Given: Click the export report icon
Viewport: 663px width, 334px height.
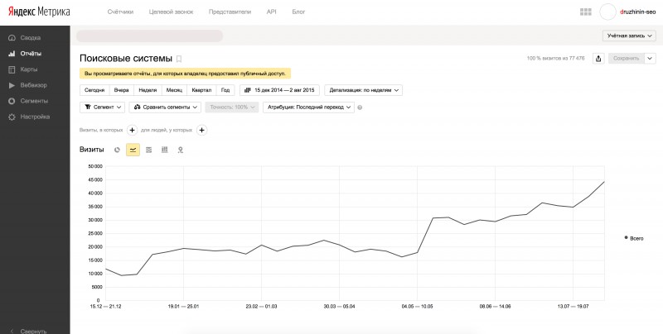Looking at the screenshot, I should pyautogui.click(x=598, y=59).
